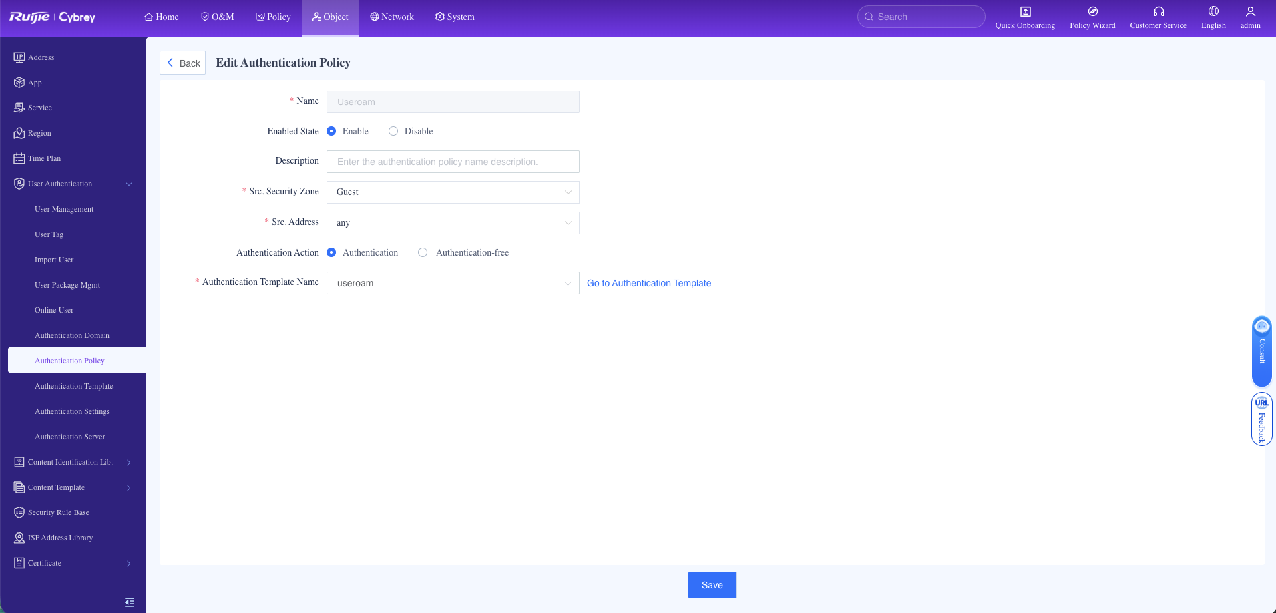Click the Description input field
This screenshot has height=613, width=1276.
pos(453,162)
